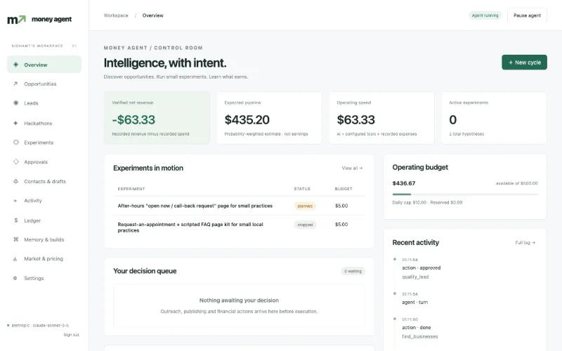
Task: Click the anthropic claude-sonnet model label
Action: coord(40,325)
